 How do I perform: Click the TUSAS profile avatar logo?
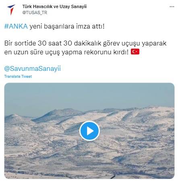coord(11,10)
